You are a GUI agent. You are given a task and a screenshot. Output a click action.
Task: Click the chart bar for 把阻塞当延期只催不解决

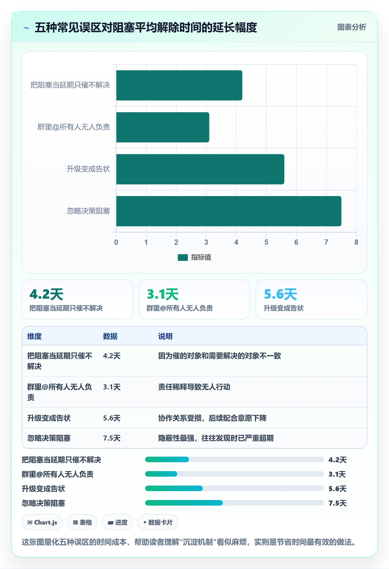point(179,85)
